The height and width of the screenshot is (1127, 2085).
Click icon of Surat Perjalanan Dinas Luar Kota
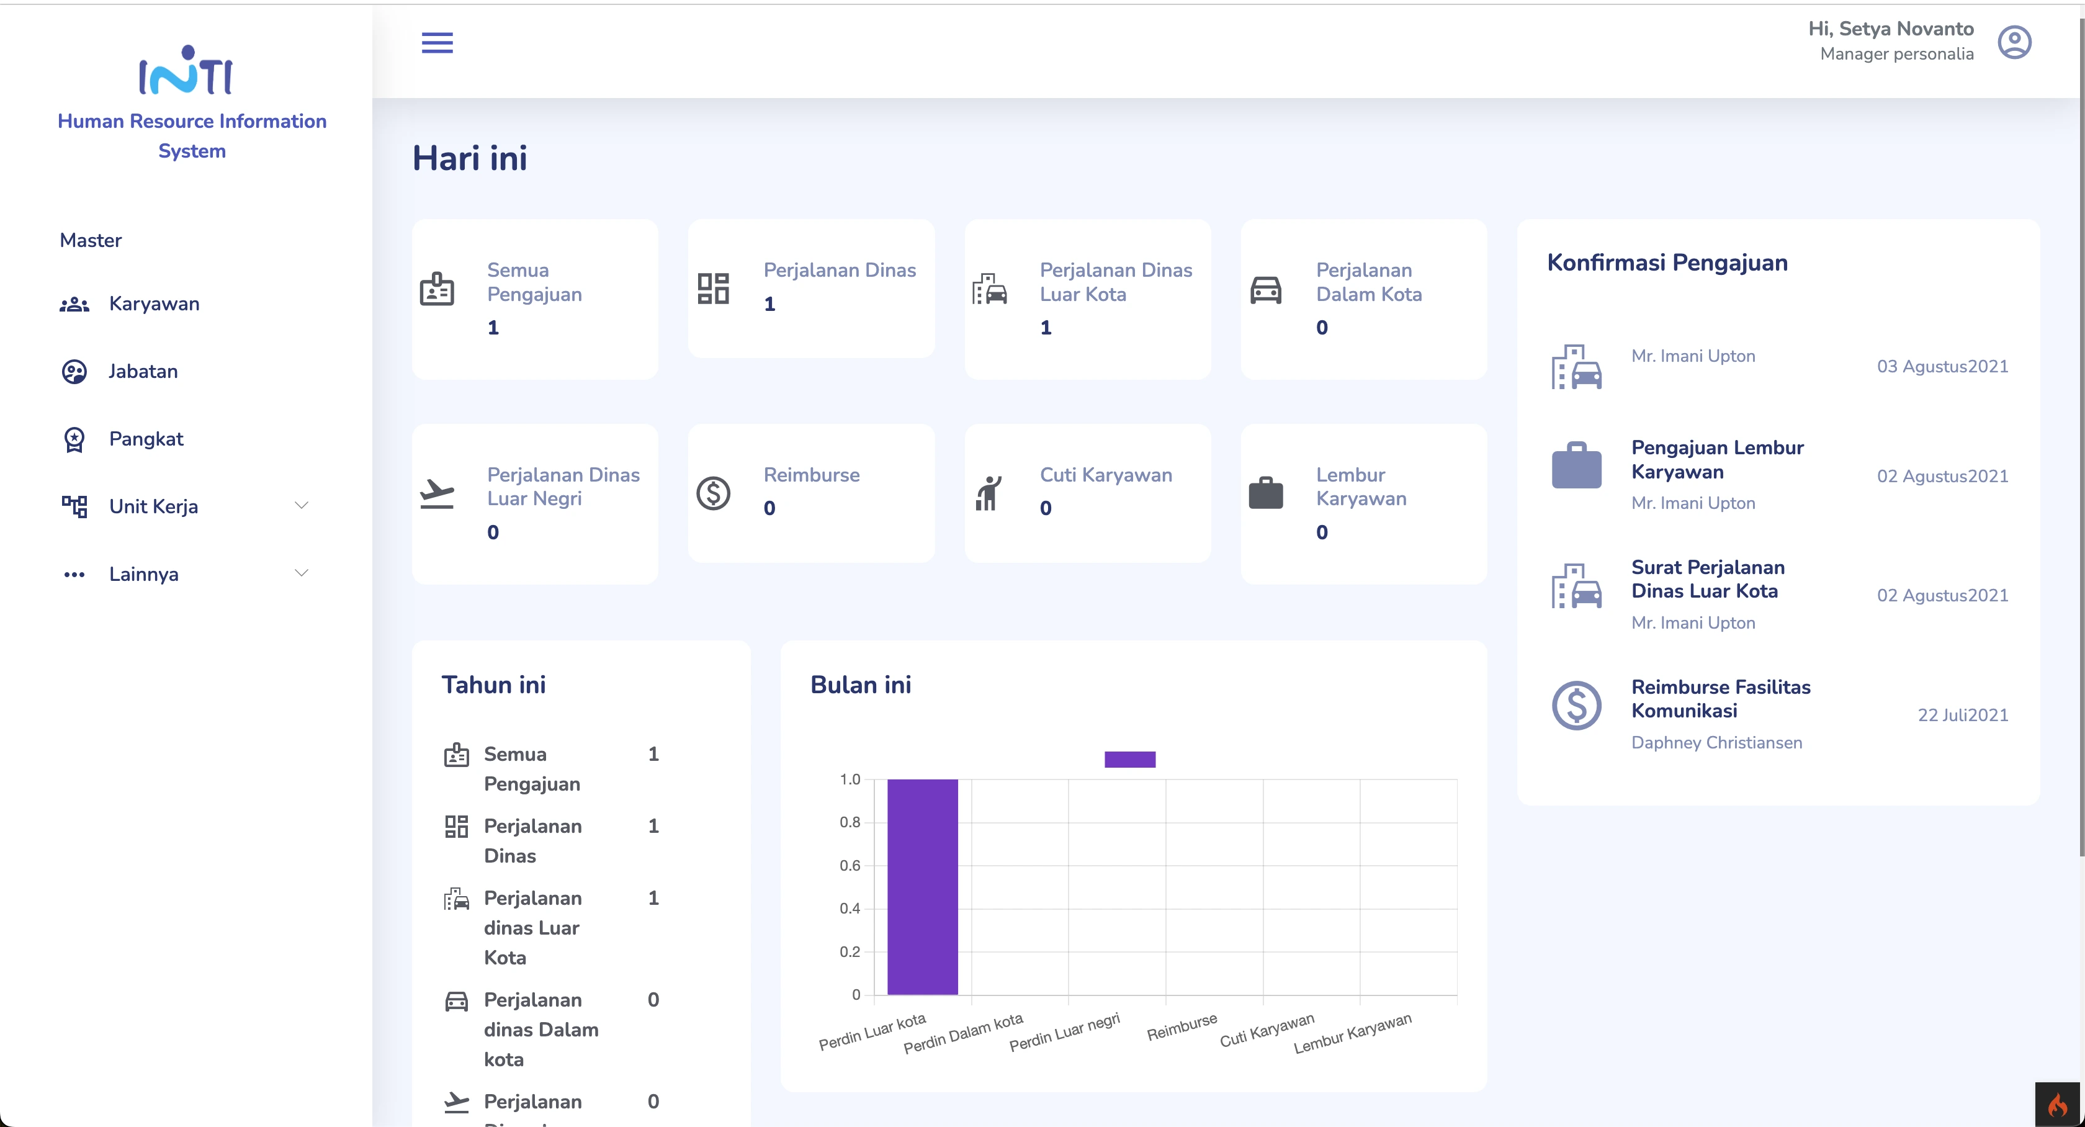coord(1576,585)
